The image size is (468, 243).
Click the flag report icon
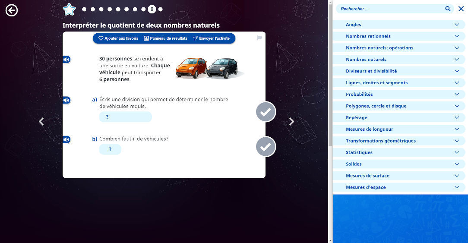click(x=259, y=38)
